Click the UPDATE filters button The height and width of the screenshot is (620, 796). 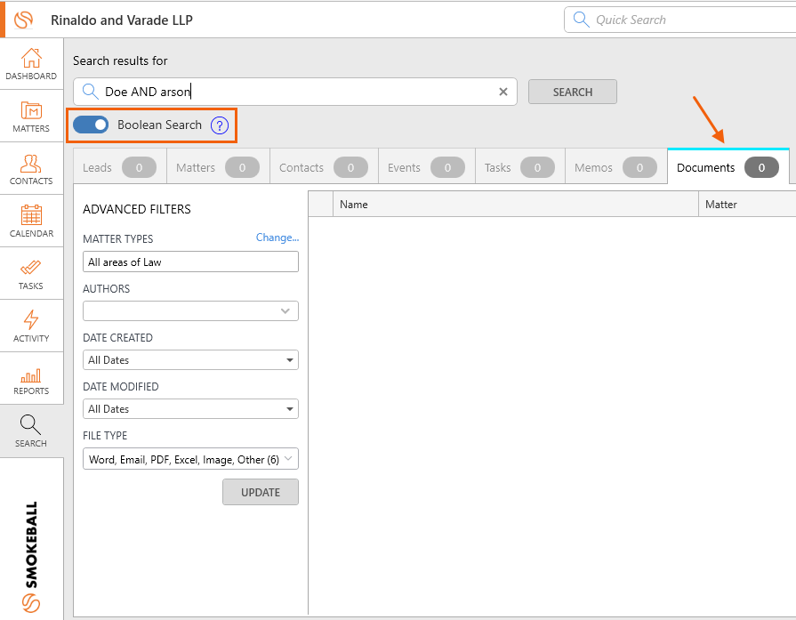(260, 493)
